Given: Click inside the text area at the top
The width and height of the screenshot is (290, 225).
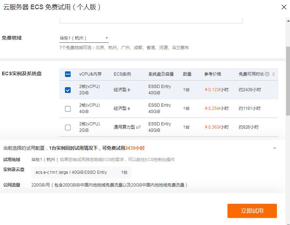Looking at the screenshot, I should pos(151,18).
